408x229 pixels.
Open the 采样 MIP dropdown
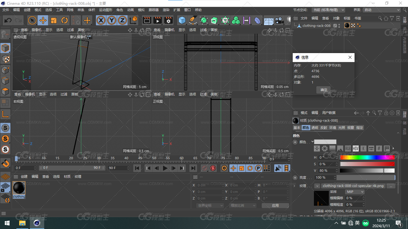[x=355, y=192]
